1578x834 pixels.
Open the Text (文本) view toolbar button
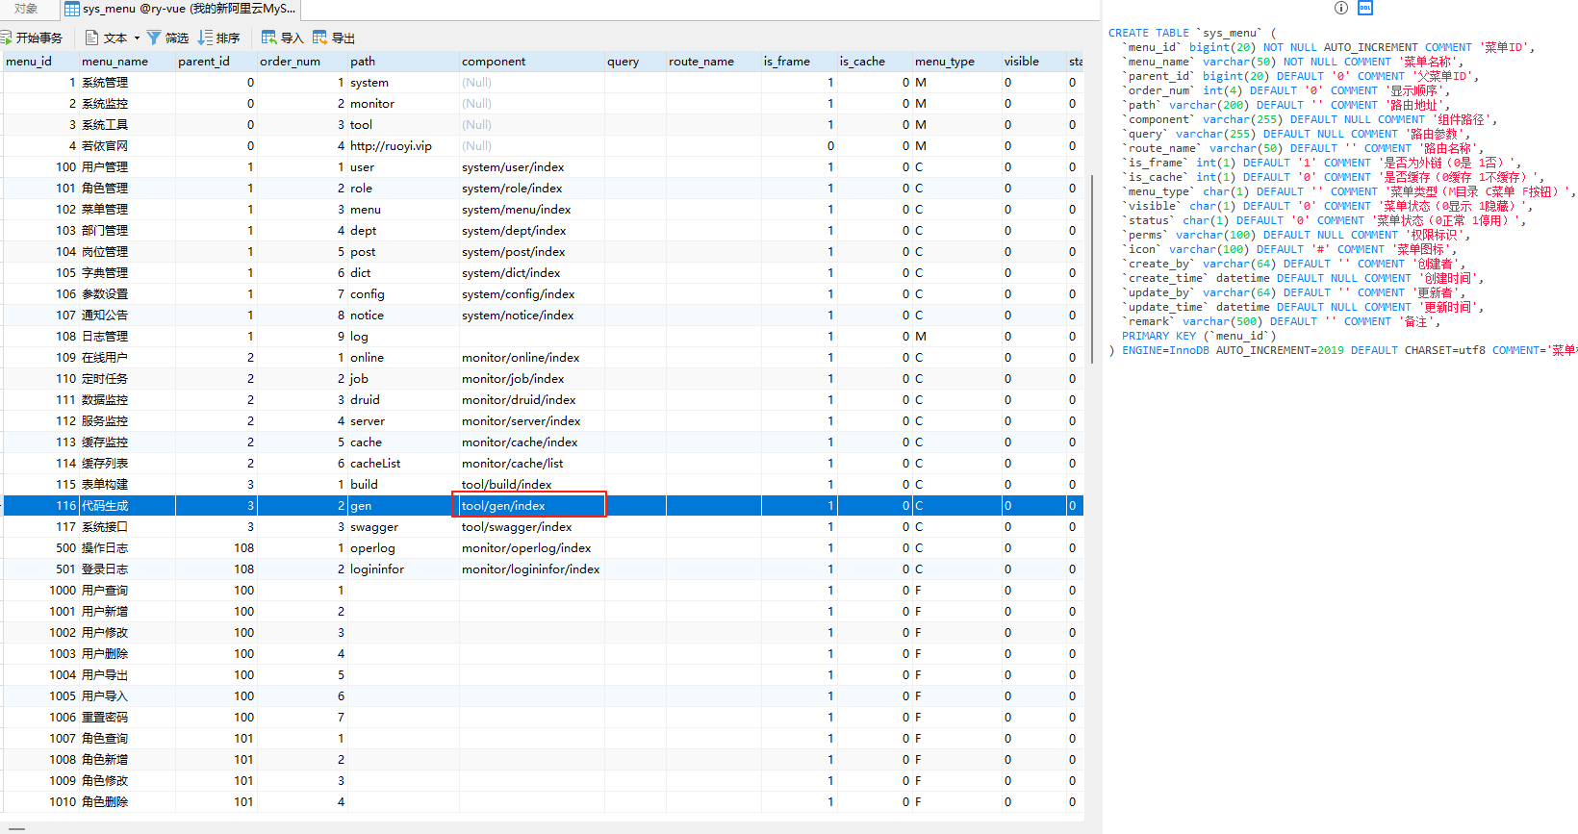106,38
